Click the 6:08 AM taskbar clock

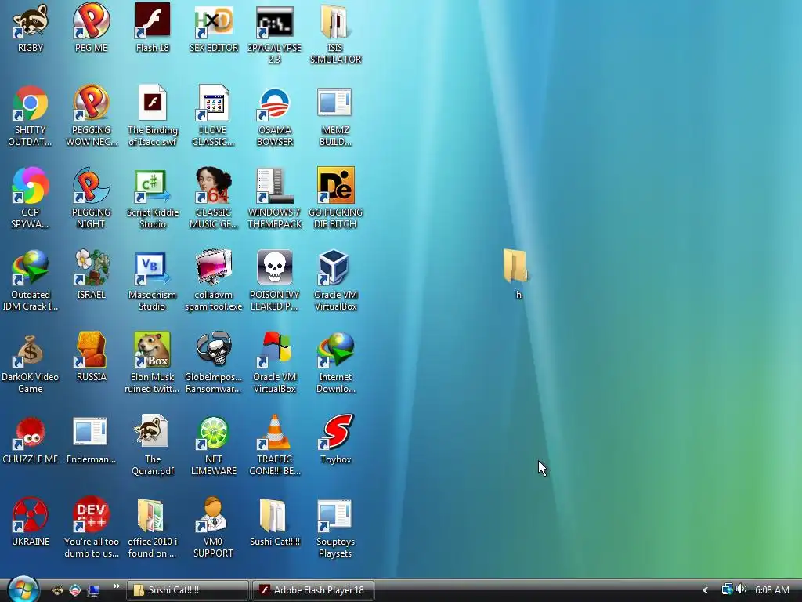tap(772, 590)
